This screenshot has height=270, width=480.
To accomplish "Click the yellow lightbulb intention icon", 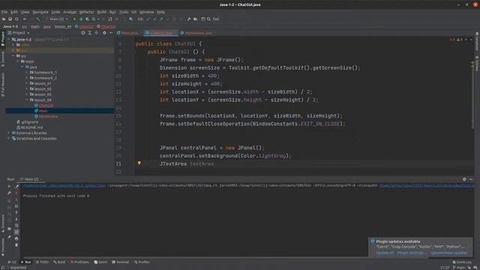I will (139, 163).
